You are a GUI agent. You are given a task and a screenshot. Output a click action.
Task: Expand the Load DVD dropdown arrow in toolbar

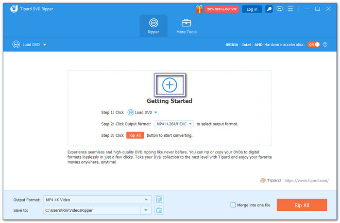(x=45, y=45)
